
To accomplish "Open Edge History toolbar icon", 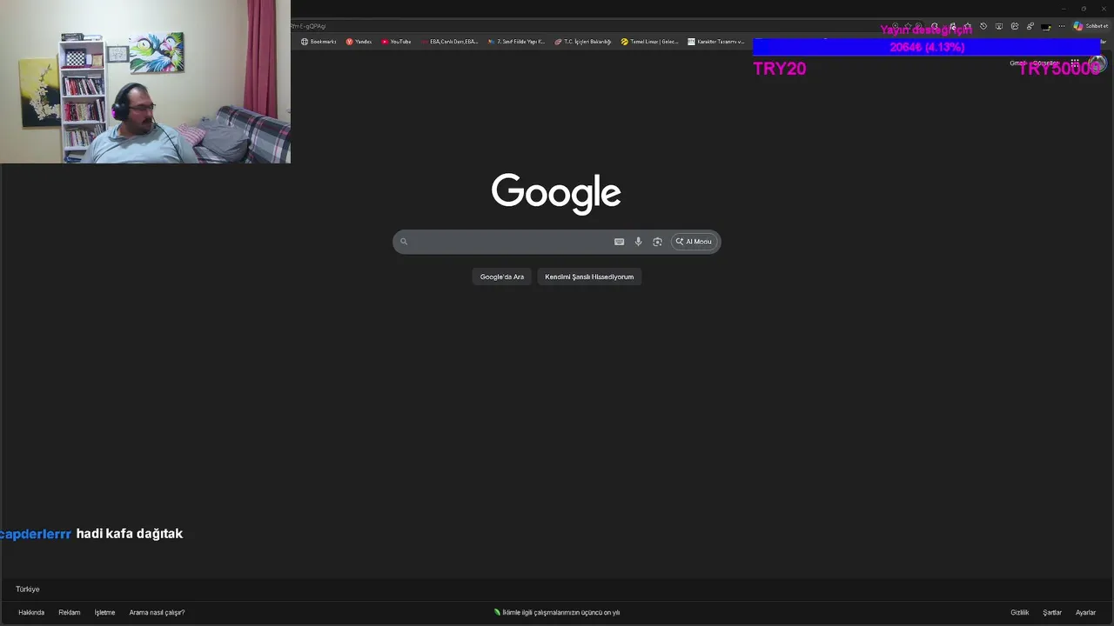I will point(983,26).
